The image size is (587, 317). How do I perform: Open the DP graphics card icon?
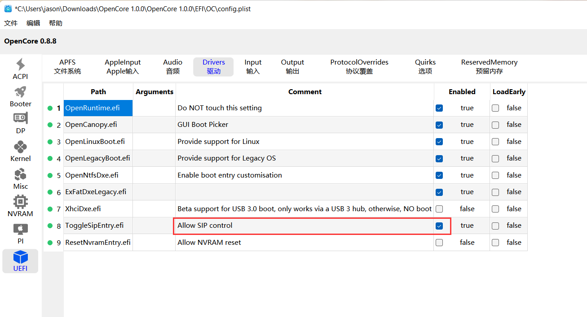[x=20, y=119]
